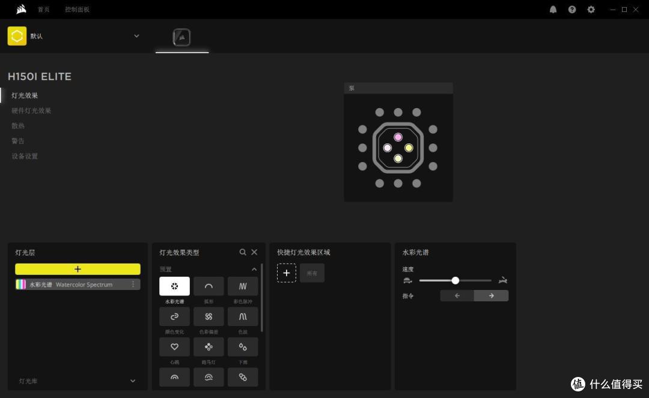This screenshot has height=398, width=649.
Task: Select the chain-link effect tile in bottom row
Action: pos(243,377)
